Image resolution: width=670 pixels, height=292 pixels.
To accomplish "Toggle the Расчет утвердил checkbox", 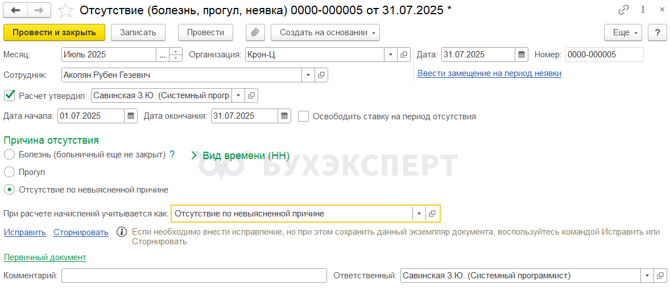I will point(10,95).
